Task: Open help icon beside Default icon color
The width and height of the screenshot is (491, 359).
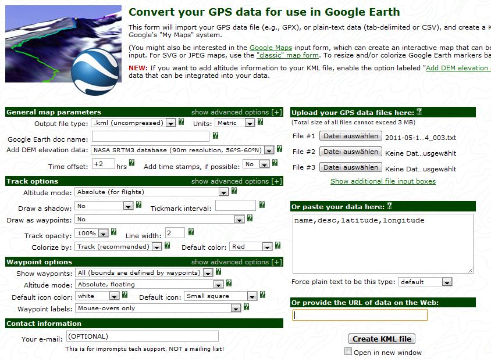Action: tap(124, 295)
